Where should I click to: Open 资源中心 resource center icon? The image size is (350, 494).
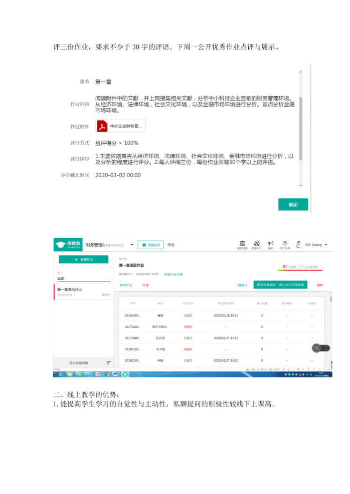pyautogui.click(x=257, y=244)
